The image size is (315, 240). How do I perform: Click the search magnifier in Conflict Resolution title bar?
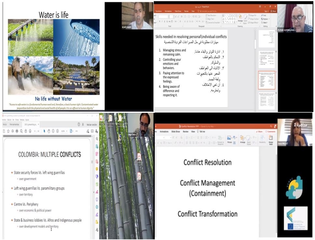click(x=271, y=126)
